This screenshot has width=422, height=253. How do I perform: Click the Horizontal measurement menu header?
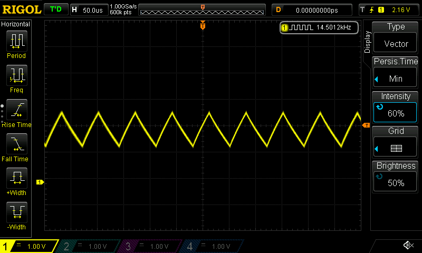click(16, 24)
